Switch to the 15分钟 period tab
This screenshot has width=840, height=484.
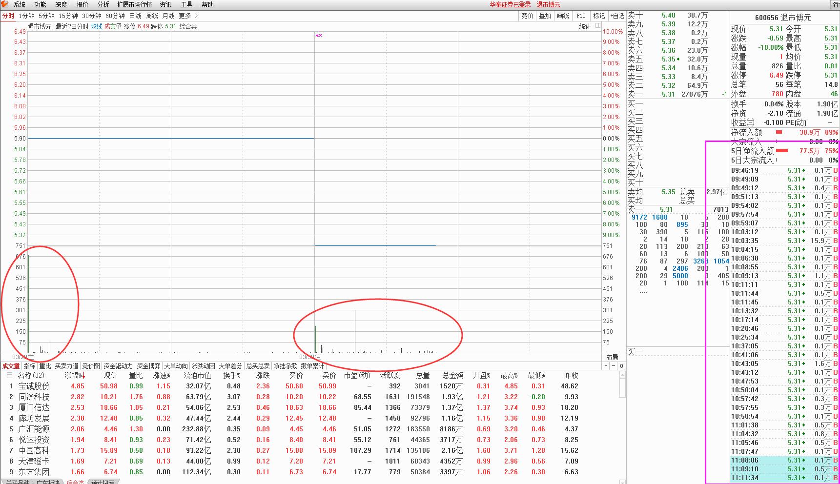click(69, 16)
